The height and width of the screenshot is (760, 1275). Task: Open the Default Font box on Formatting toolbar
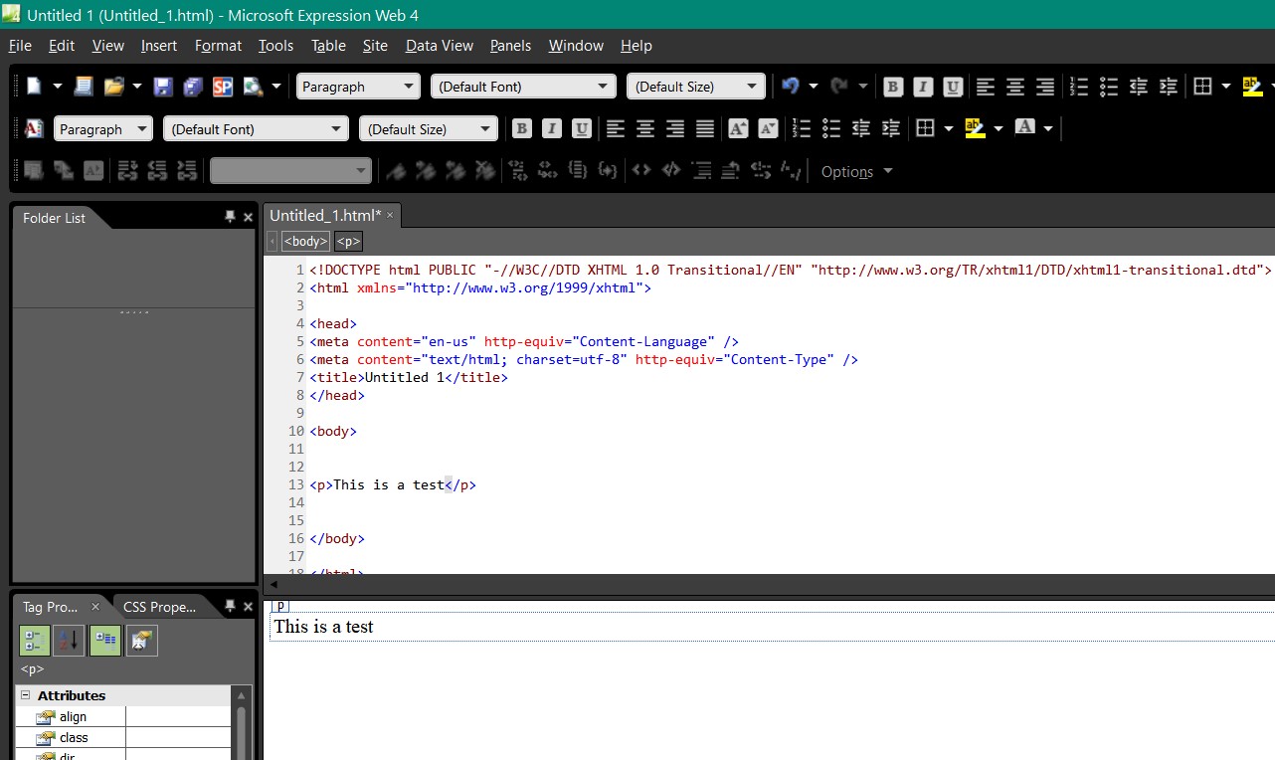coord(256,128)
